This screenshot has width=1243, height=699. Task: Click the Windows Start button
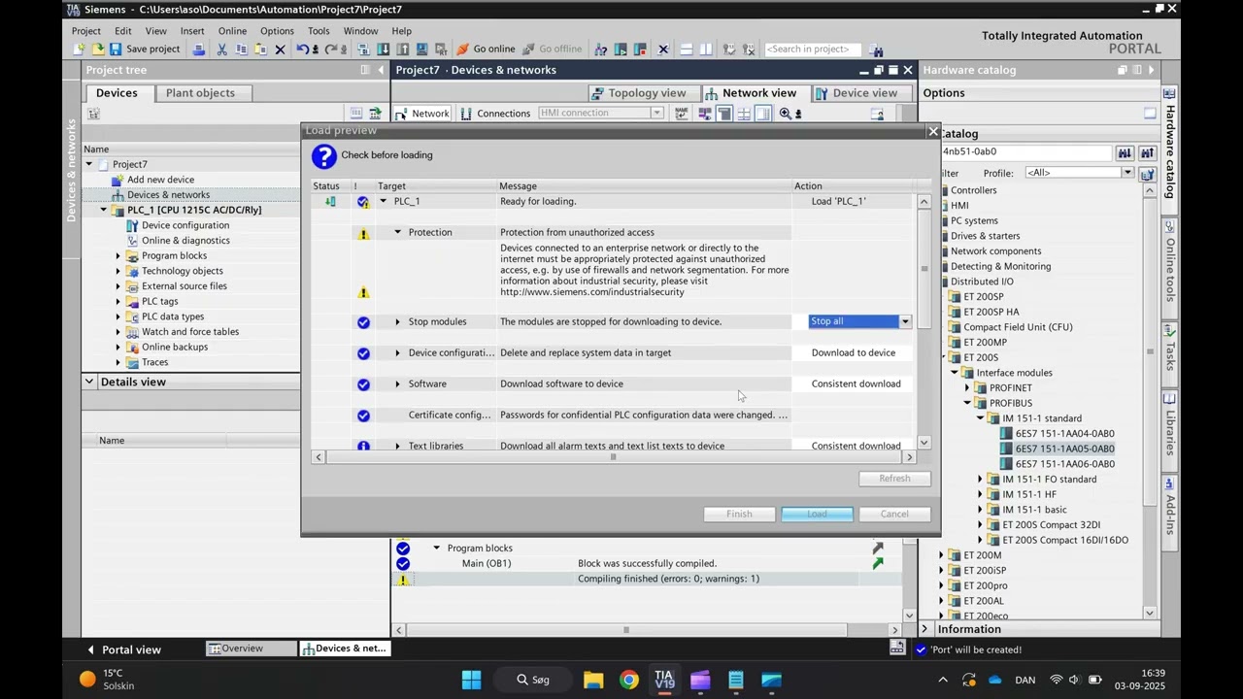[471, 680]
